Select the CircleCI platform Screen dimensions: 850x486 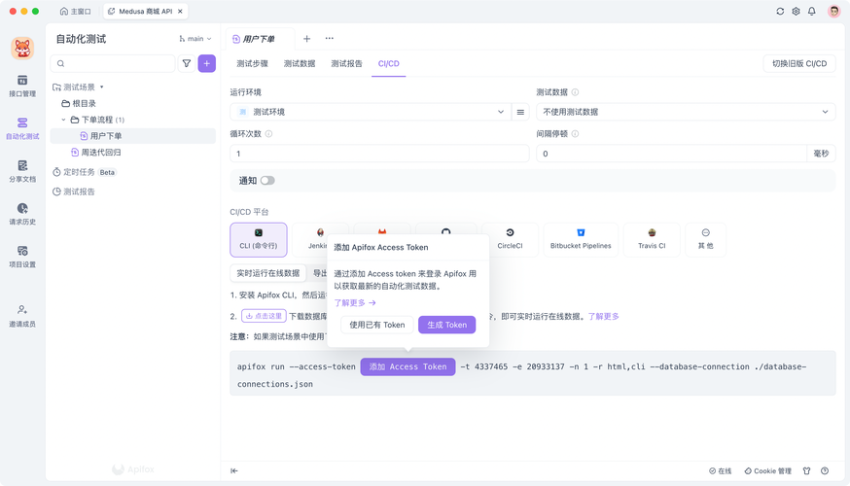click(x=510, y=239)
